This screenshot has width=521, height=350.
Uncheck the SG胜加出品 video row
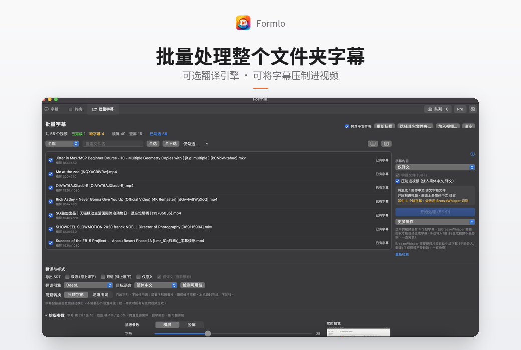pyautogui.click(x=51, y=215)
